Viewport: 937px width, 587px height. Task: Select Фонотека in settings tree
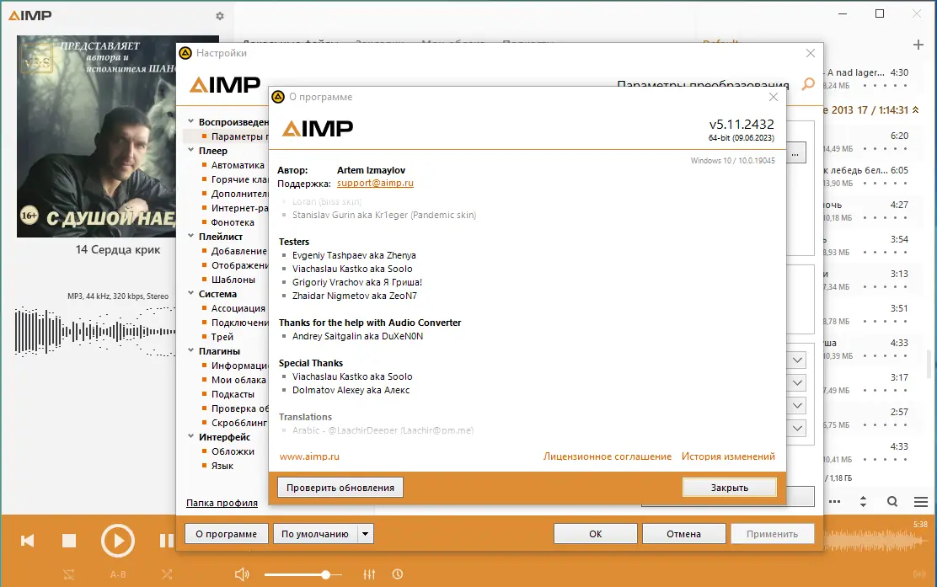233,222
